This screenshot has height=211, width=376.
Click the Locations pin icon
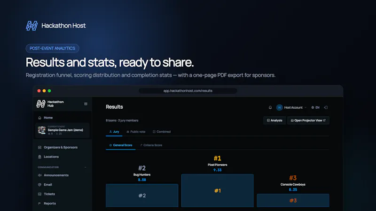pyautogui.click(x=40, y=157)
